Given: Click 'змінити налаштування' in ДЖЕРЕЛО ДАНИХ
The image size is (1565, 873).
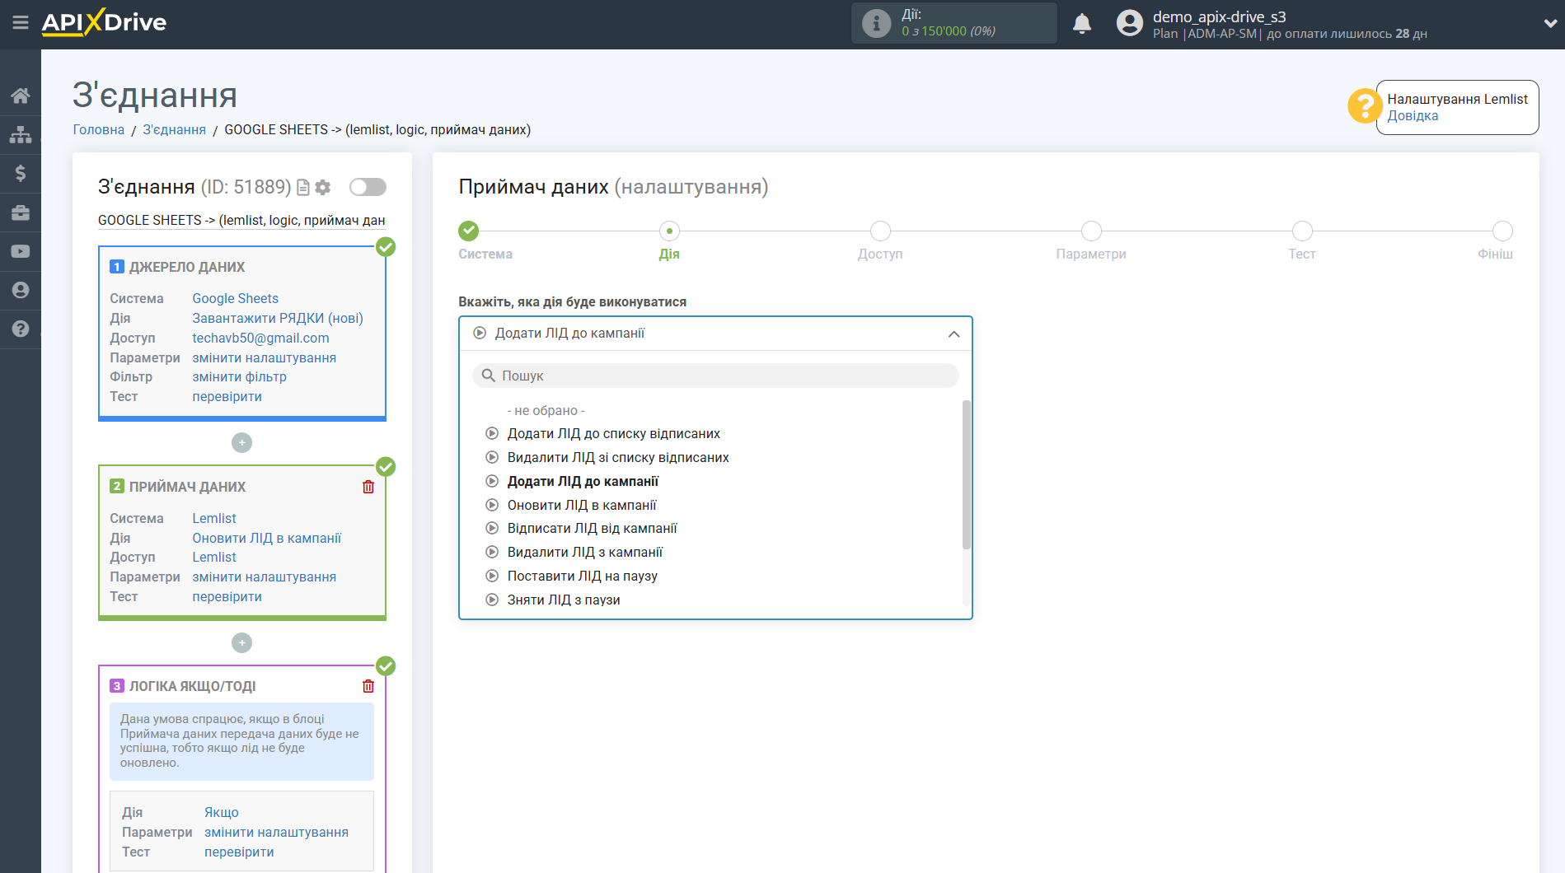Looking at the screenshot, I should [265, 357].
